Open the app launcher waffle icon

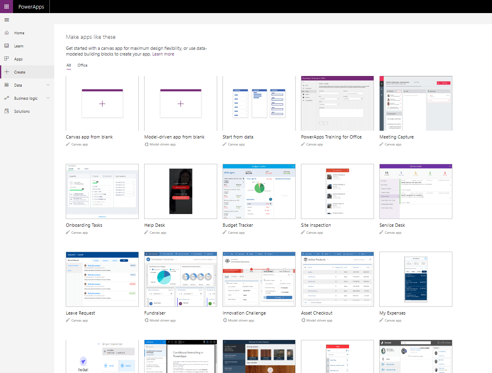pyautogui.click(x=7, y=7)
